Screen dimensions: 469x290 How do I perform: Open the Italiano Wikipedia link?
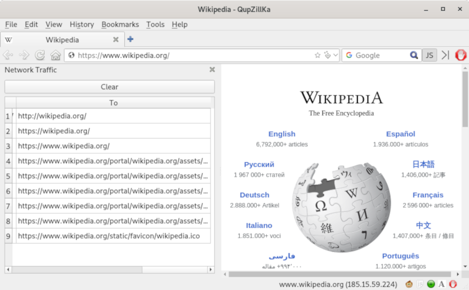tap(259, 225)
